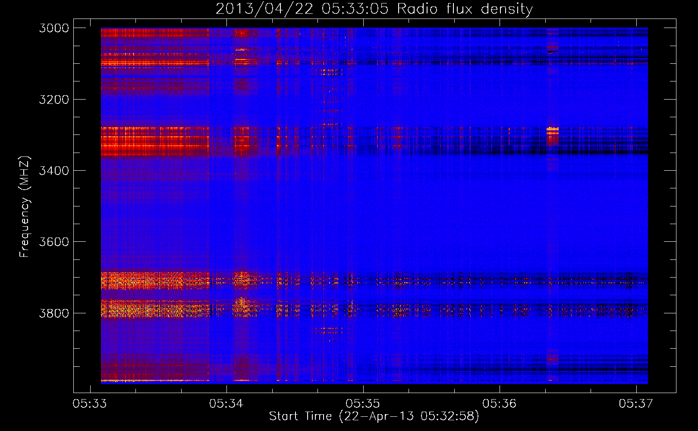Click the 05:33 time tick label
The height and width of the screenshot is (431, 698).
90,403
